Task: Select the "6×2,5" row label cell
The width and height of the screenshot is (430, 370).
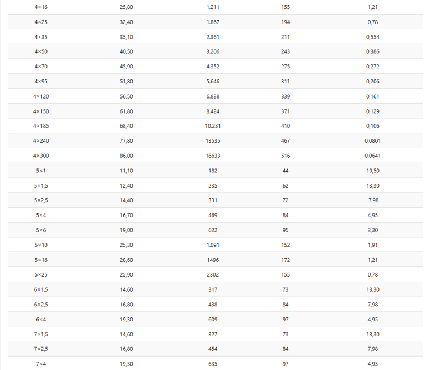Action: tap(41, 305)
